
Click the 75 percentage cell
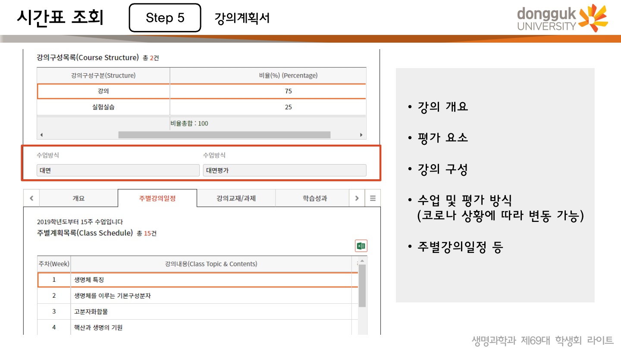point(268,91)
